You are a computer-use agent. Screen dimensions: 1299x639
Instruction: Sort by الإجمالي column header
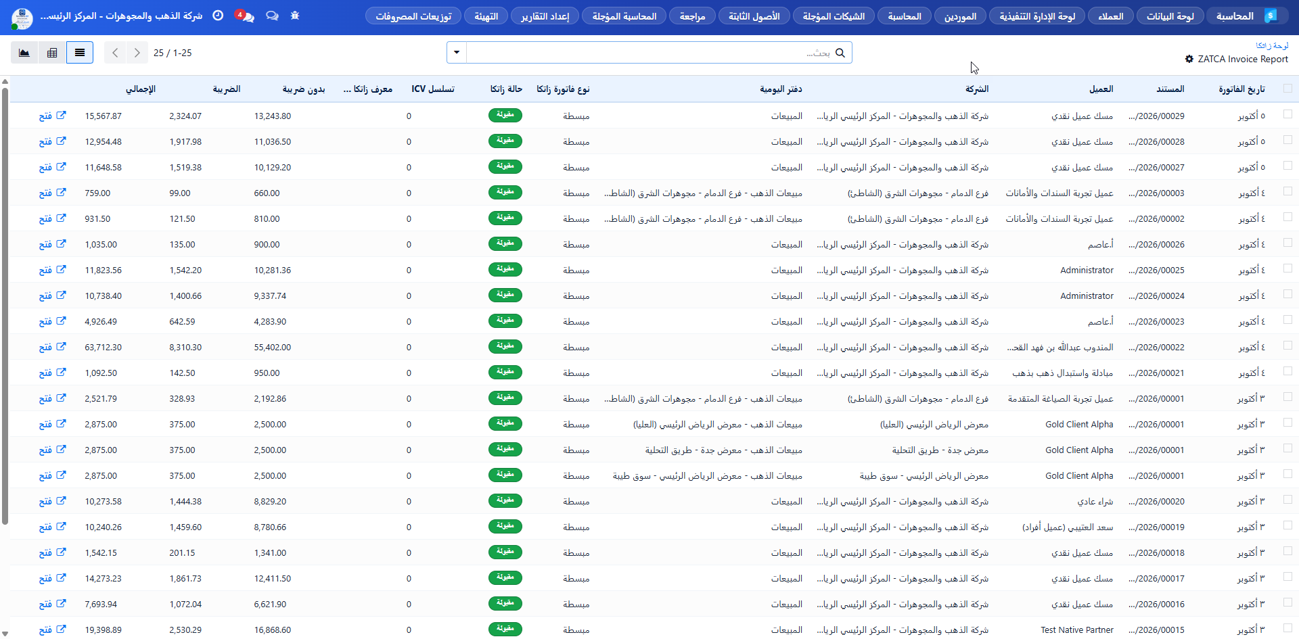(x=141, y=89)
